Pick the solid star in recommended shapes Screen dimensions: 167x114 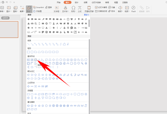tap(79, 32)
